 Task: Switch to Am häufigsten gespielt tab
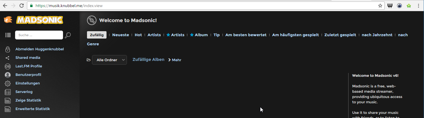295,35
